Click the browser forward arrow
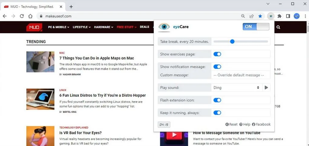Viewport: 309px width, 146px height. (x=13, y=16)
